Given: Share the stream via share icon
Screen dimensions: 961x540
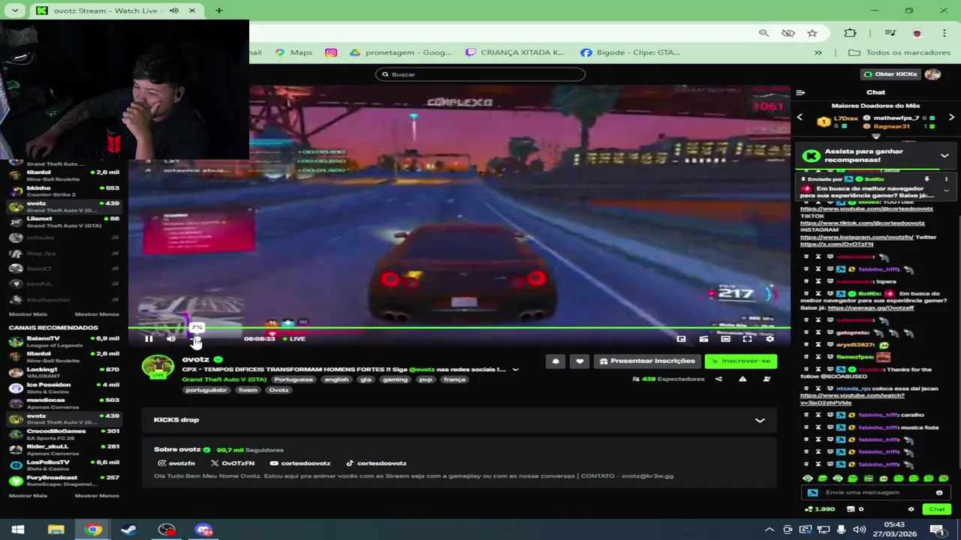Looking at the screenshot, I should pos(718,379).
